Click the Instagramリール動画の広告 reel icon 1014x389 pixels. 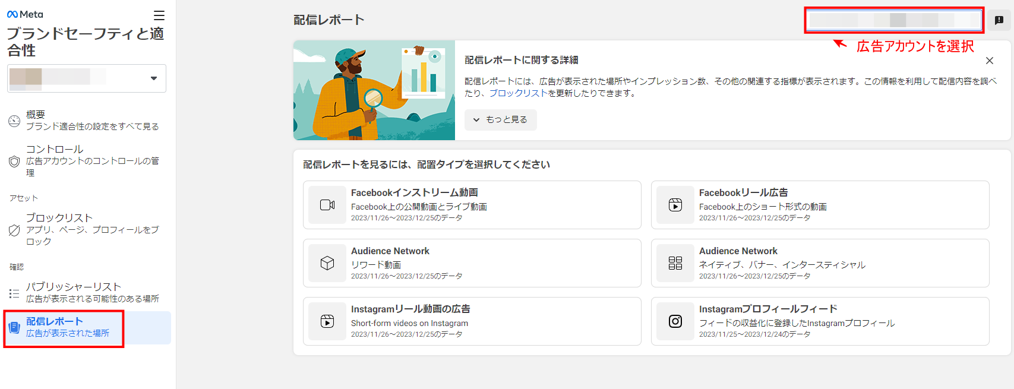(327, 321)
